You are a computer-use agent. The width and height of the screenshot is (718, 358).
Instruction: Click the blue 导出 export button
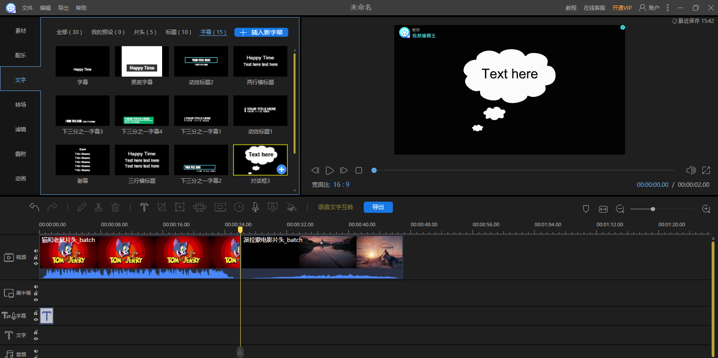(378, 207)
